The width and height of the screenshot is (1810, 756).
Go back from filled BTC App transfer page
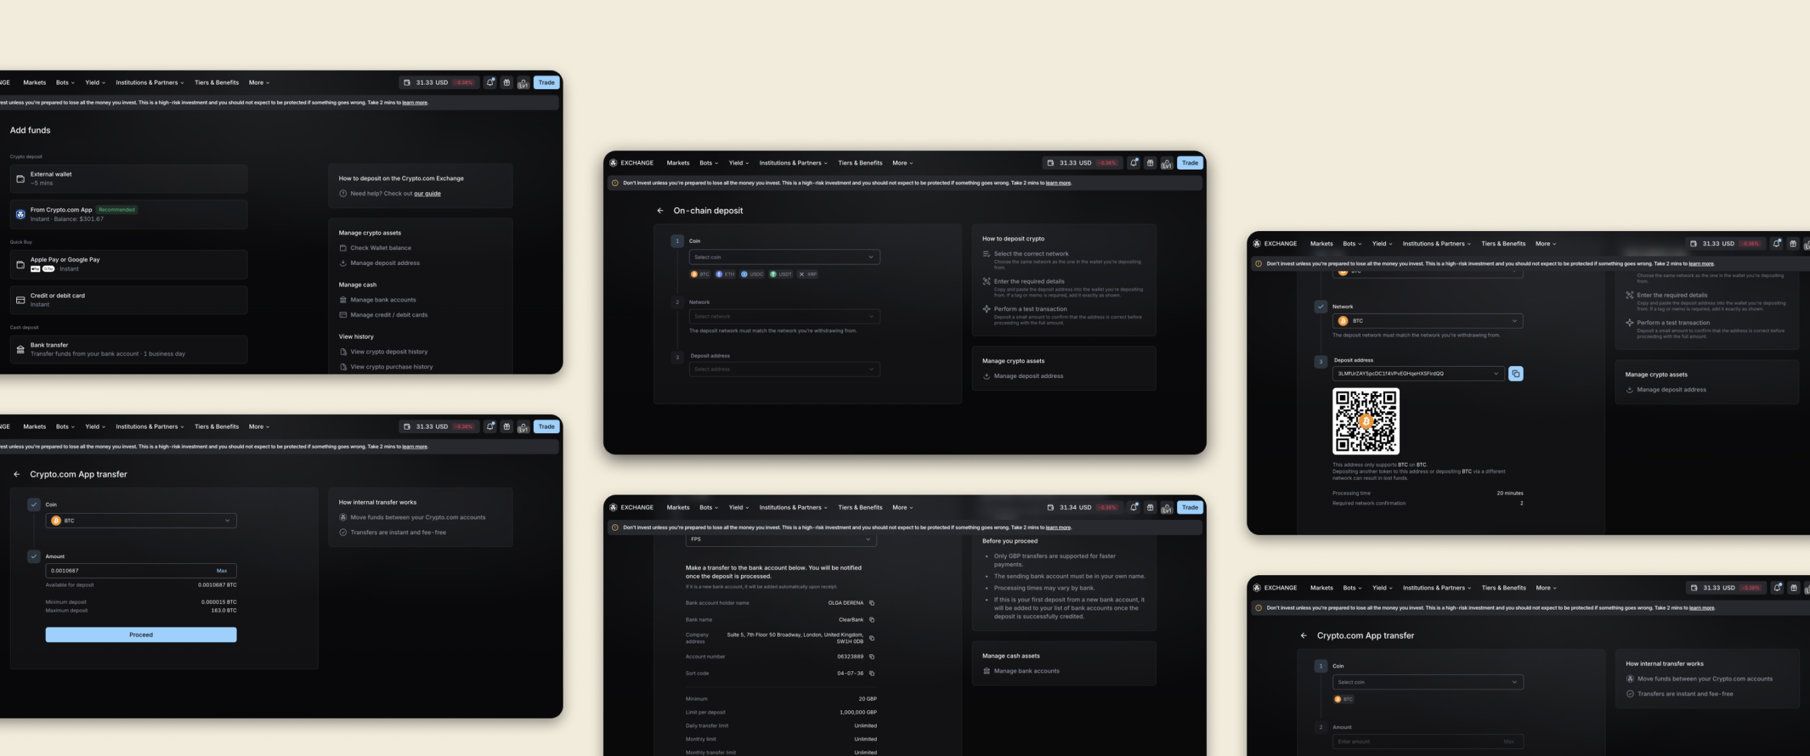point(16,474)
